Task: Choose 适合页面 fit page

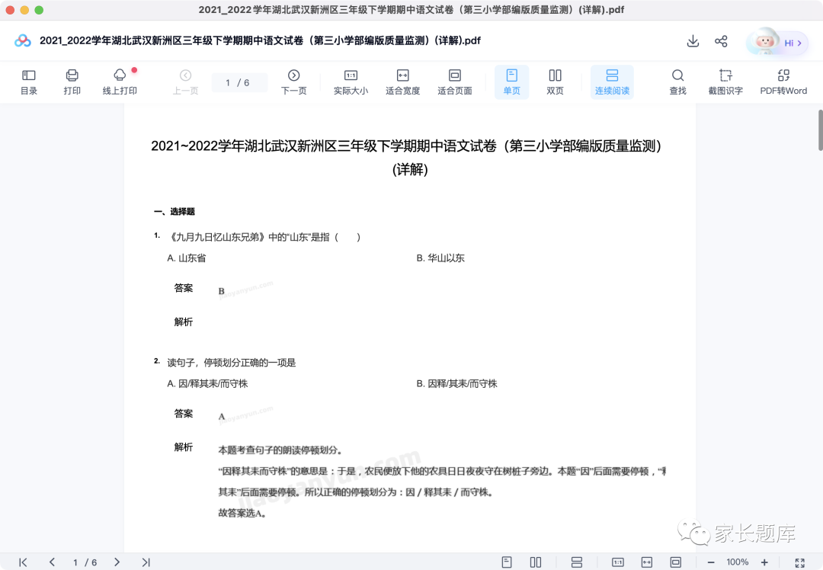Action: (454, 82)
